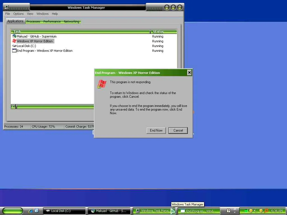The width and height of the screenshot is (287, 215).
Task: Select 'End Program - Windows XP Horror Edition' task
Action: 45,51
